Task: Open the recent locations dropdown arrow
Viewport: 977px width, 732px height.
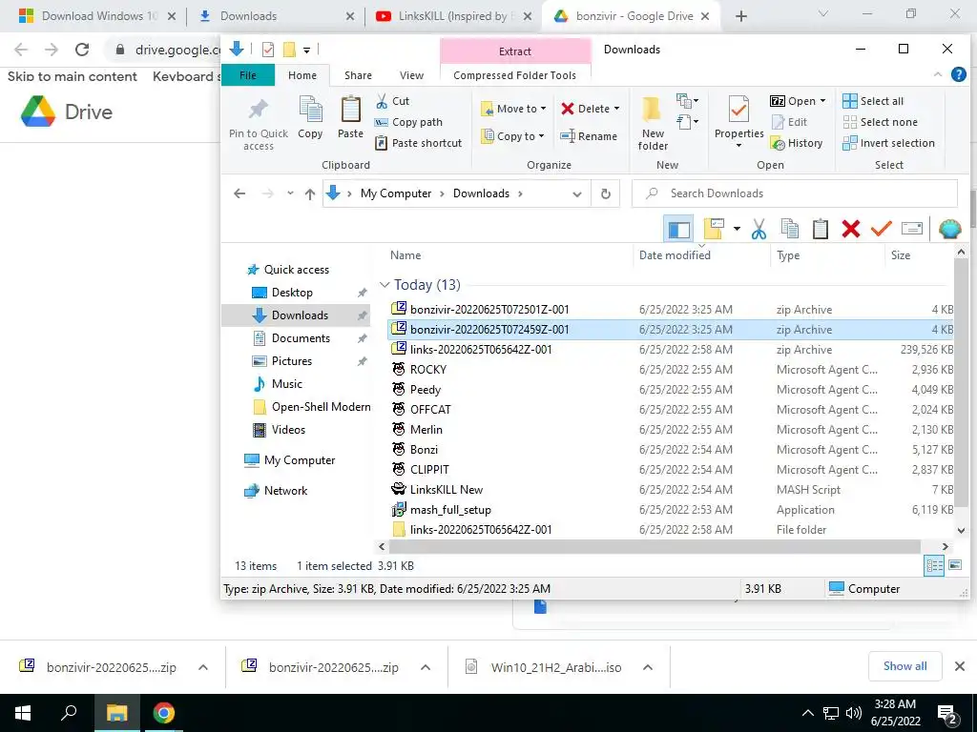Action: pos(290,193)
